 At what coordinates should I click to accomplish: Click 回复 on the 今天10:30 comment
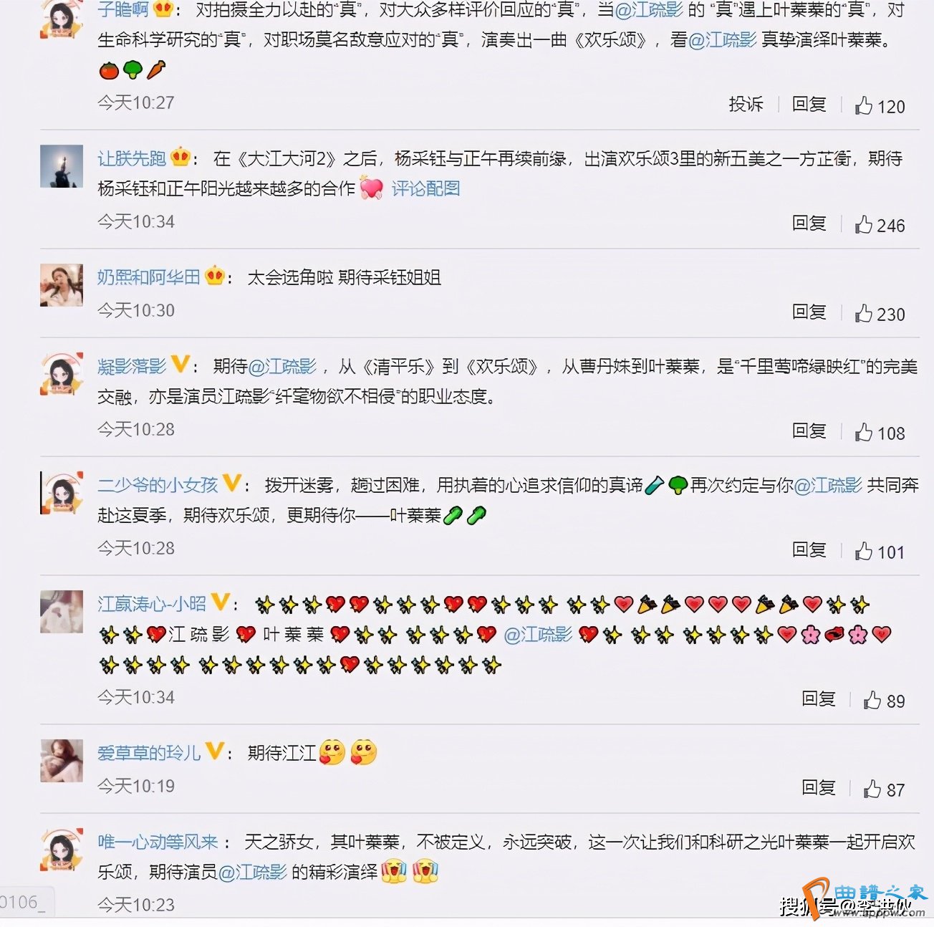tap(809, 312)
